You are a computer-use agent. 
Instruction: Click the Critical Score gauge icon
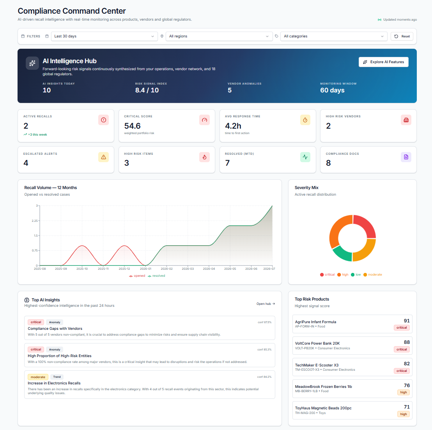(204, 120)
